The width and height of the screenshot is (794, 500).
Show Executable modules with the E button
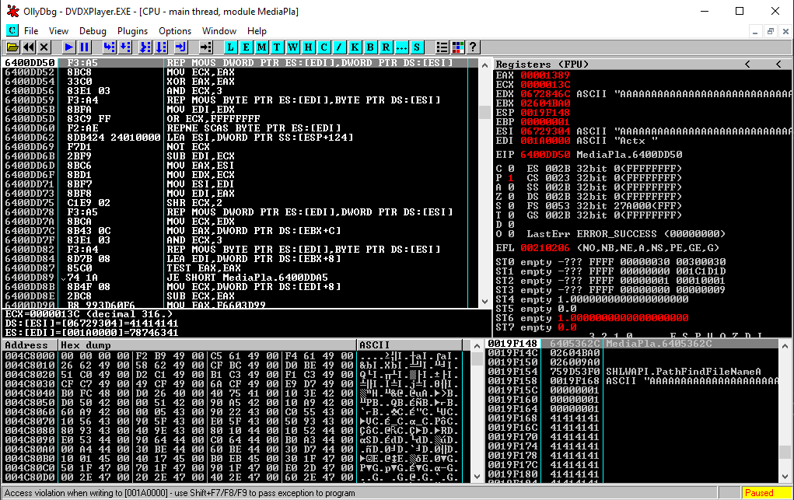(246, 47)
